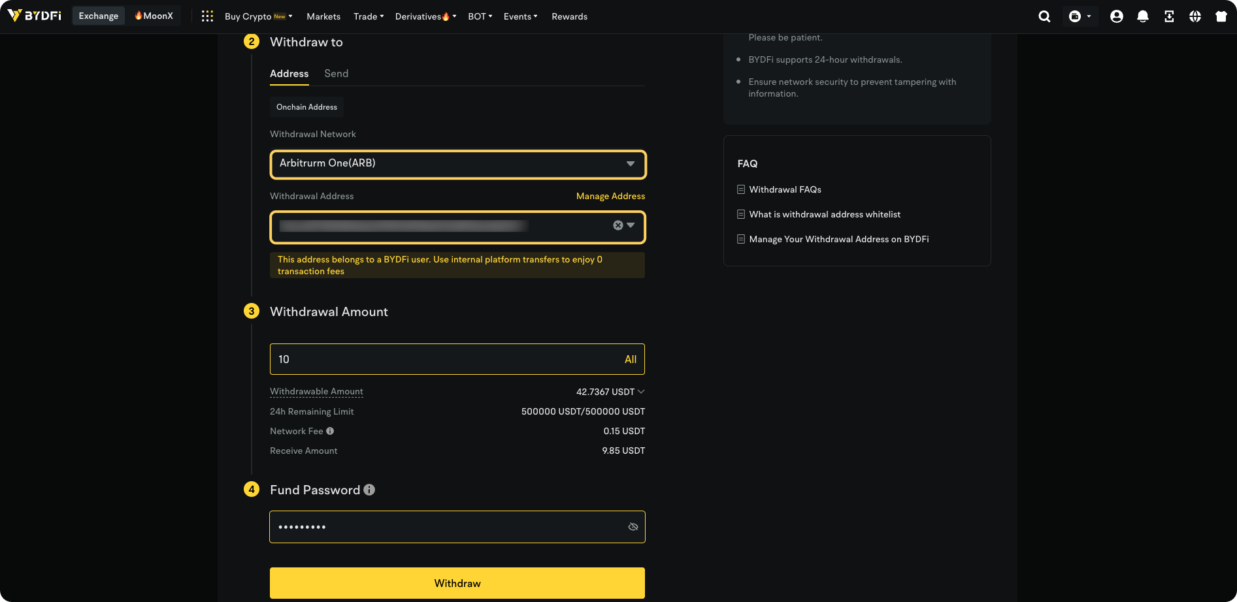Expand the Withdrawal Network dropdown
1237x602 pixels.
(629, 164)
